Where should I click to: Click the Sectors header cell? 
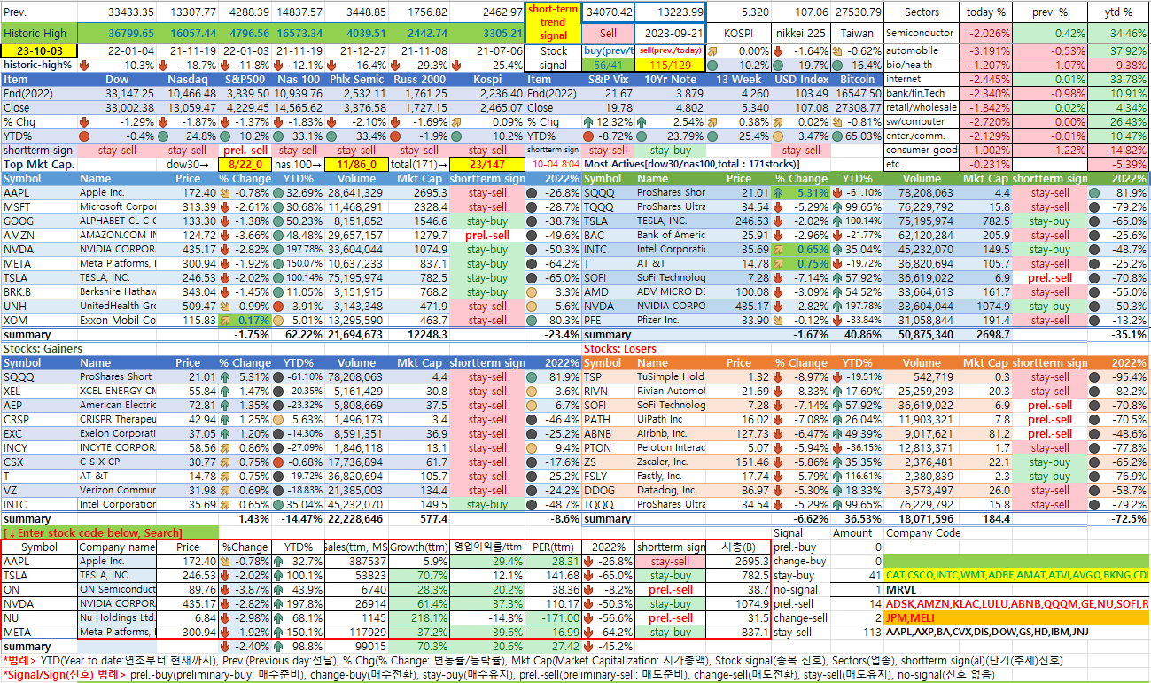[x=922, y=12]
